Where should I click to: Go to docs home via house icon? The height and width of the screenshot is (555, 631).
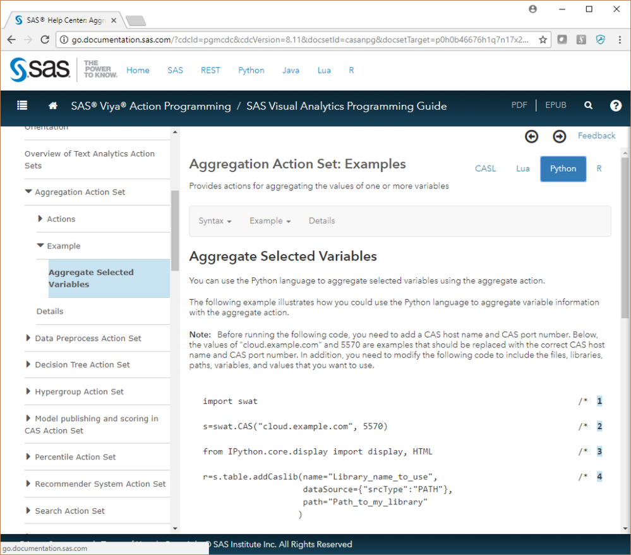52,106
